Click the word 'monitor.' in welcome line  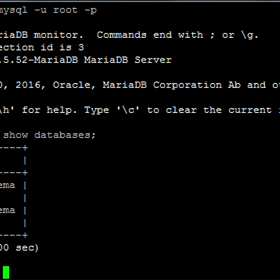(x=59, y=35)
